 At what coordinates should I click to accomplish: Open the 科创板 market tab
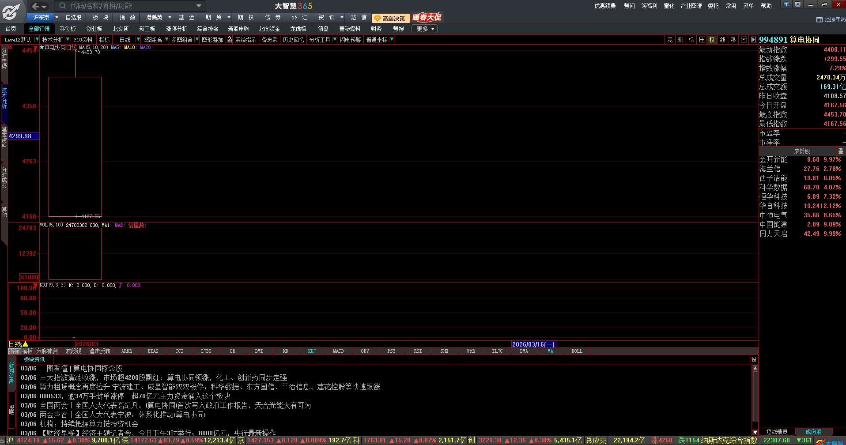pos(68,29)
